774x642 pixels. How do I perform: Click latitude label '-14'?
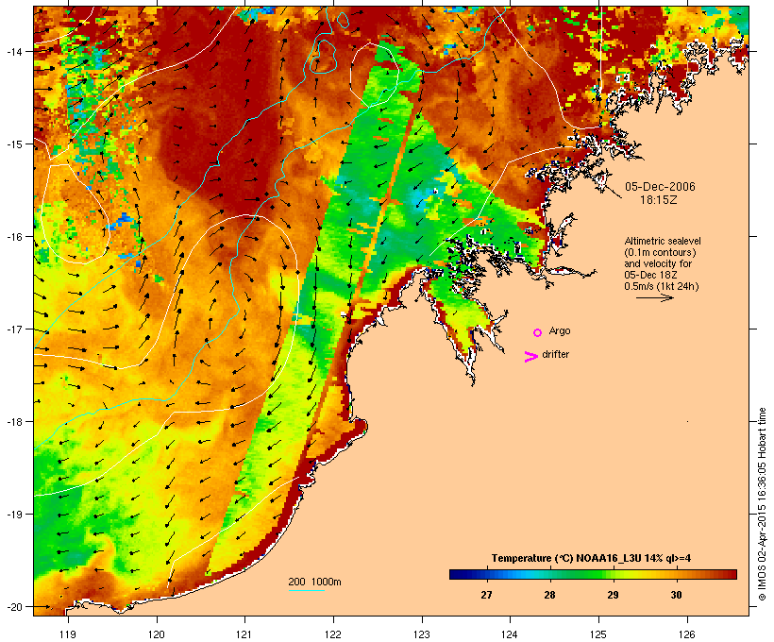pos(13,51)
